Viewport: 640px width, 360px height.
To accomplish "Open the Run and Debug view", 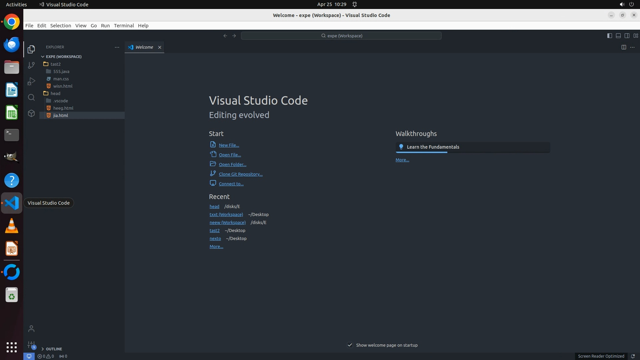I will 31,81.
